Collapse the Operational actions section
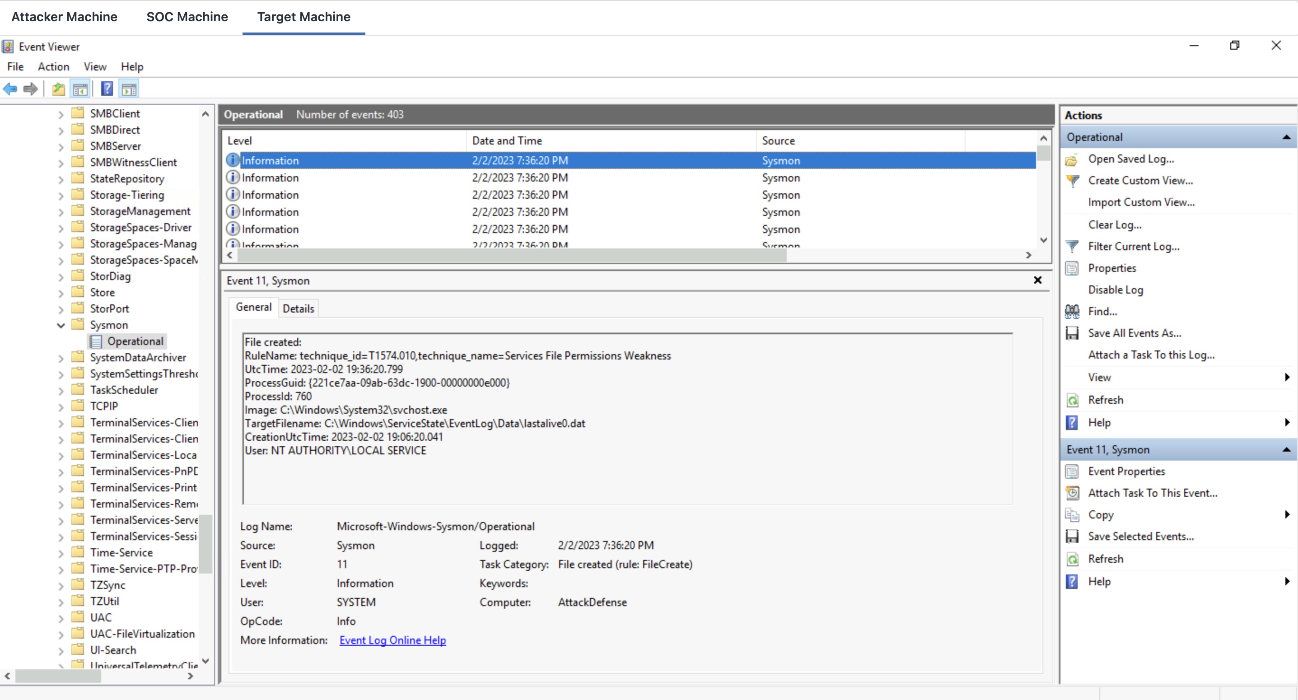1298x700 pixels. point(1286,137)
